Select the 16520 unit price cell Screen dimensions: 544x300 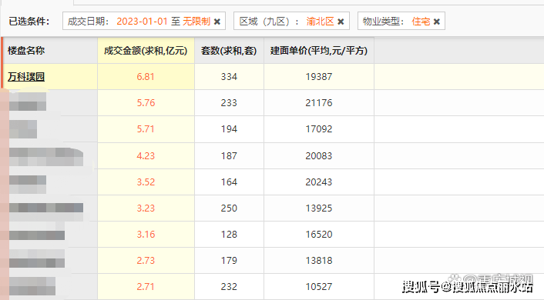coord(319,235)
